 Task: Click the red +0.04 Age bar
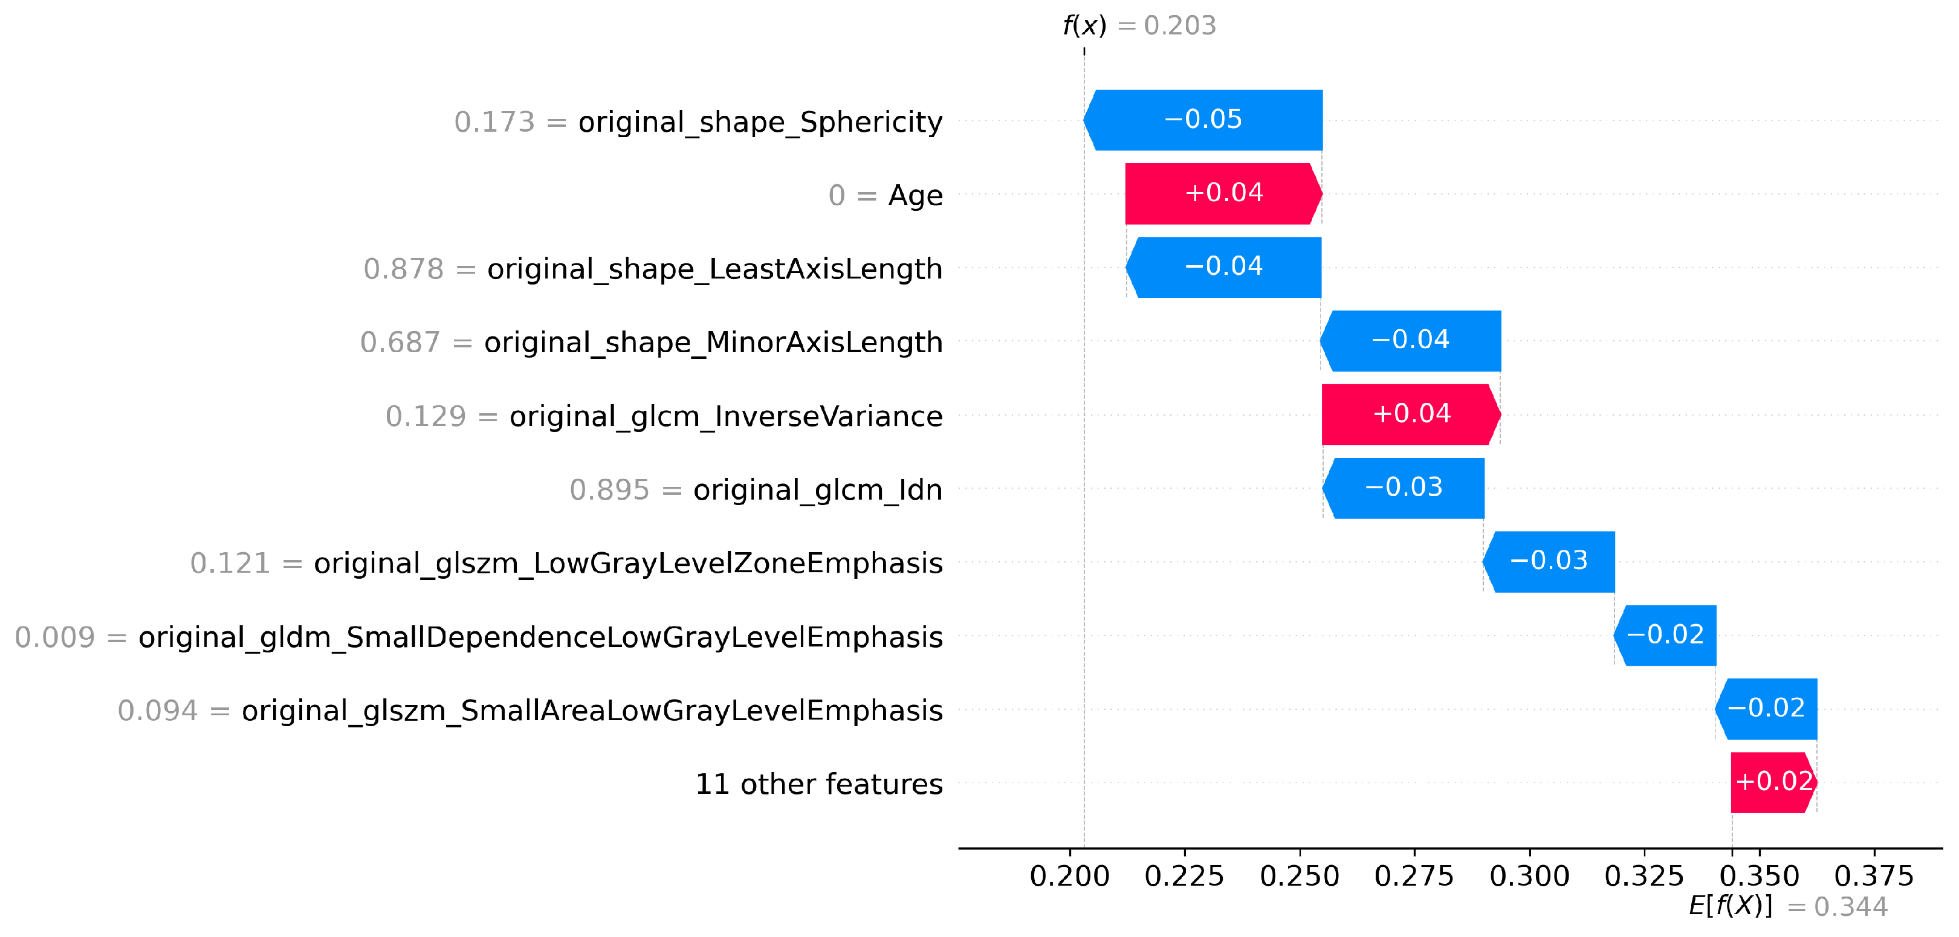[1223, 194]
